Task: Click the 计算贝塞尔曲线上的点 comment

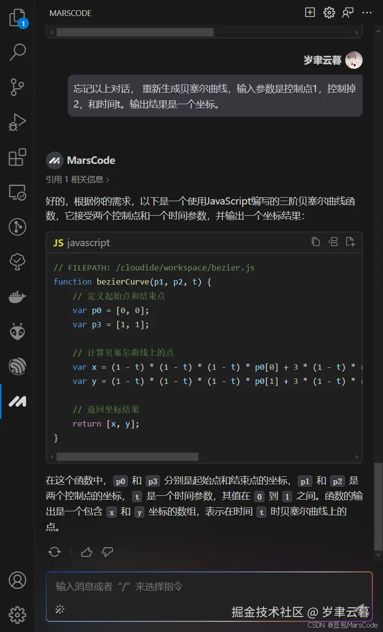Action: click(x=123, y=353)
